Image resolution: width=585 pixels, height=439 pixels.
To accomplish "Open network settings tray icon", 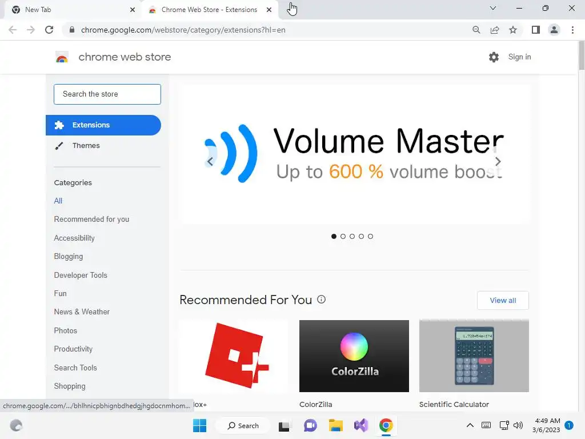I will [504, 425].
